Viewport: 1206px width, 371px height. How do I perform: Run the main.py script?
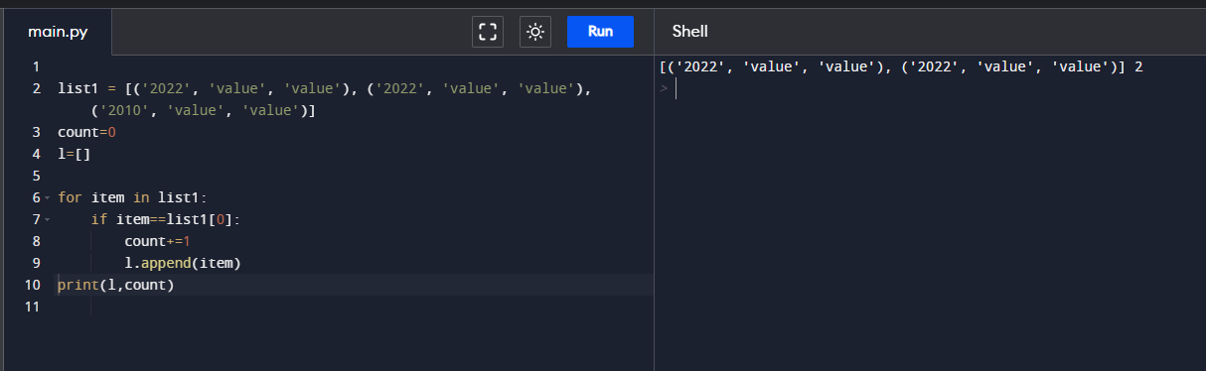click(x=600, y=32)
